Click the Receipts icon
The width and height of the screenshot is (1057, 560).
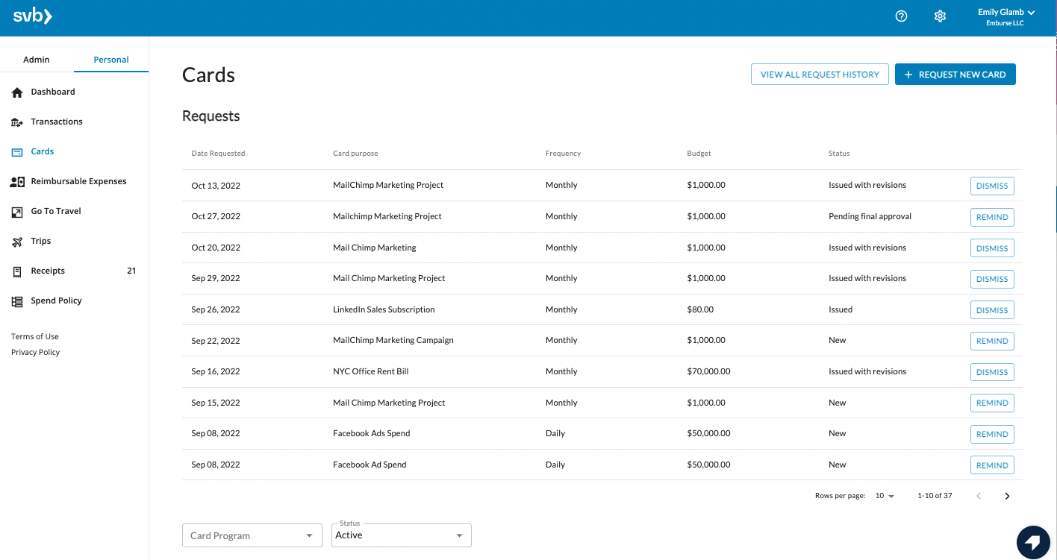tap(17, 271)
